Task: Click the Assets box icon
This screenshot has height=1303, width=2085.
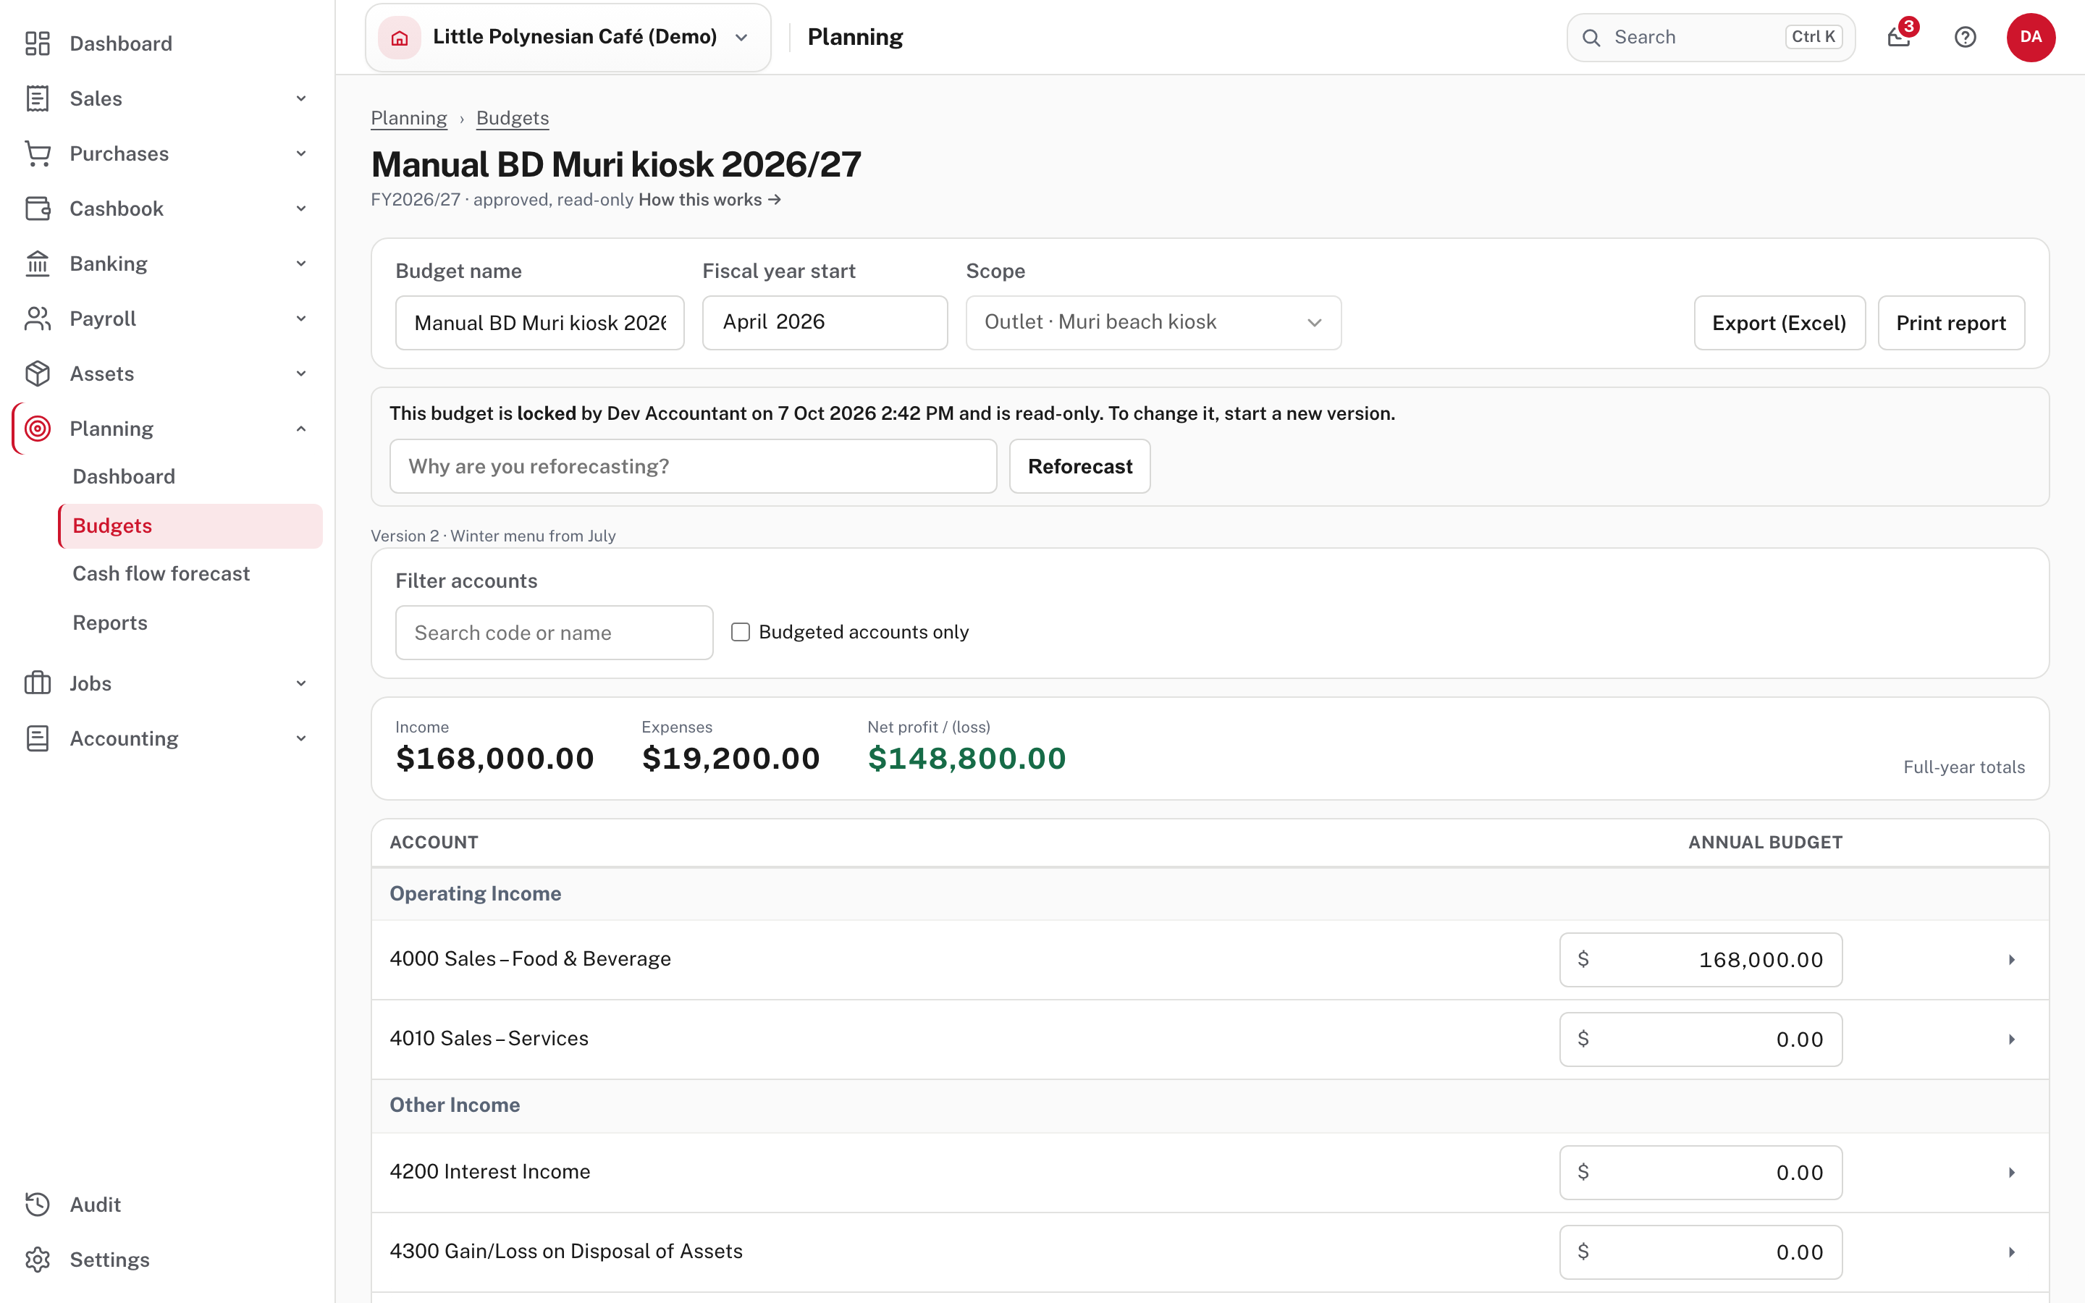Action: coord(37,374)
